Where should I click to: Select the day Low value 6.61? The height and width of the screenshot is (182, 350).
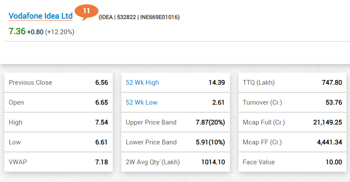tap(101, 142)
